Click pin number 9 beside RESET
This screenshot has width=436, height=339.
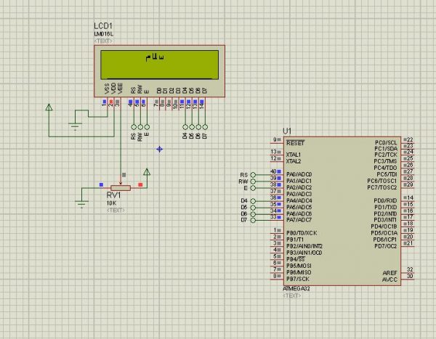[275, 139]
